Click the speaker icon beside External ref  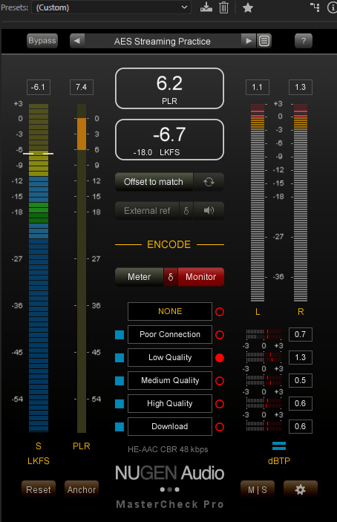click(209, 211)
